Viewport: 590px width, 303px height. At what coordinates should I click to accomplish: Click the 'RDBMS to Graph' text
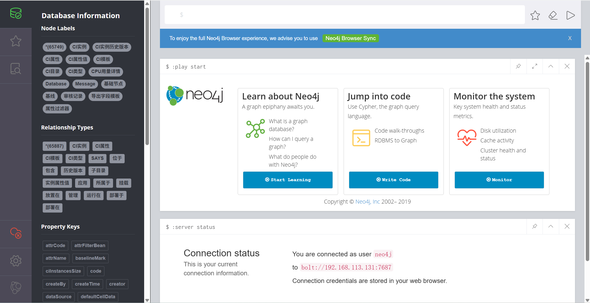[396, 141]
